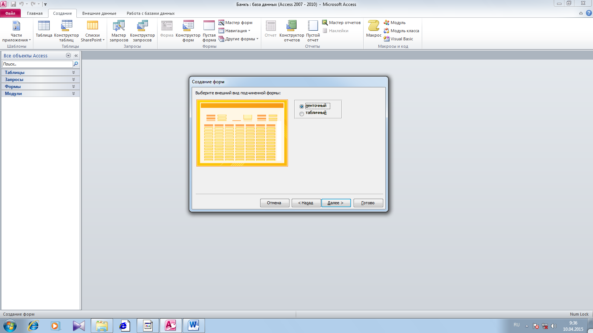Open Windows Start menu

10,326
